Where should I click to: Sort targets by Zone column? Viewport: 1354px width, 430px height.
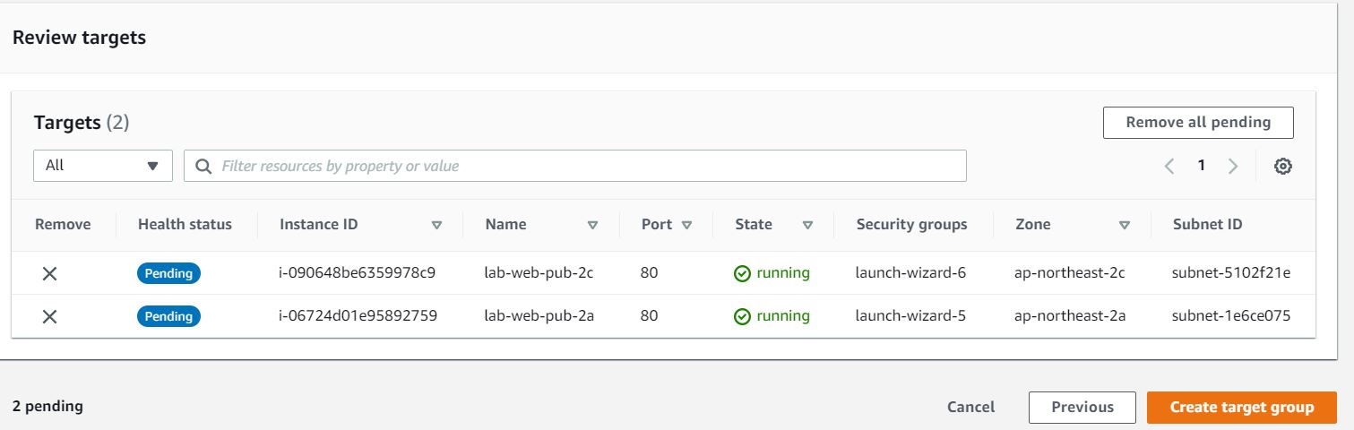1125,225
